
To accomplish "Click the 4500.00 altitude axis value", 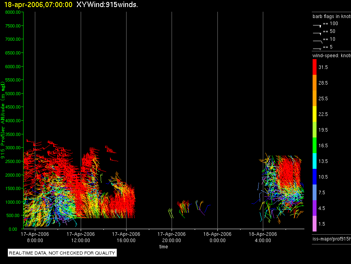I will (13, 107).
